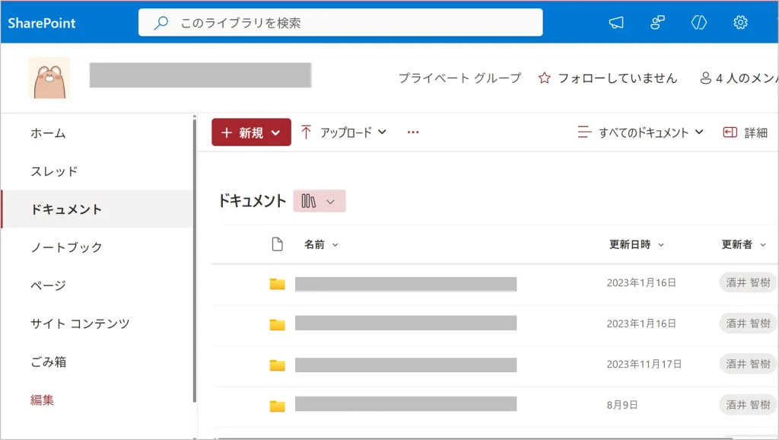Click the developer code icon in header
This screenshot has width=779, height=440.
[699, 23]
